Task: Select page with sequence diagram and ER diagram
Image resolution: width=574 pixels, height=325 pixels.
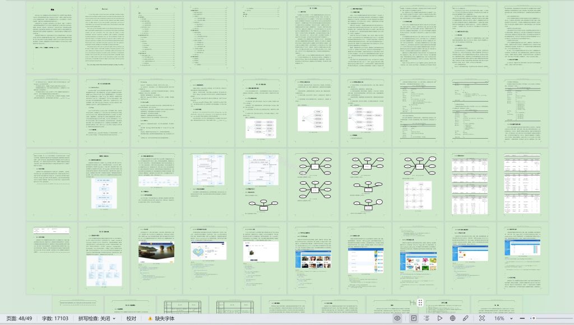Action: pos(261,185)
